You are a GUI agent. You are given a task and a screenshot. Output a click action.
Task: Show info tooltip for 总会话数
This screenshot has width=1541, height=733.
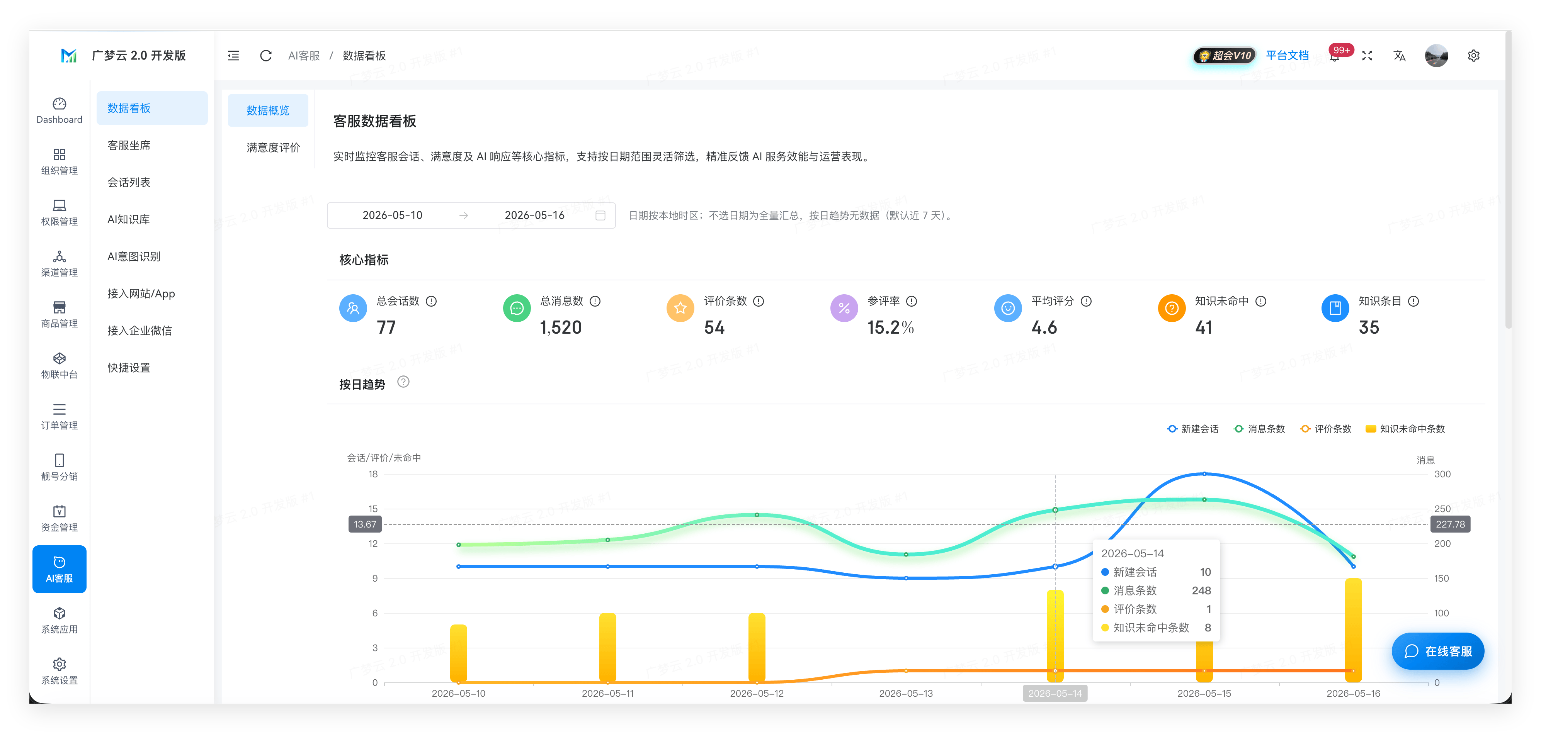click(431, 301)
